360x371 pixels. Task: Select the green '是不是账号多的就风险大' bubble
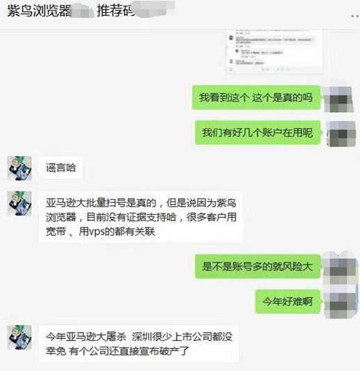[258, 267]
